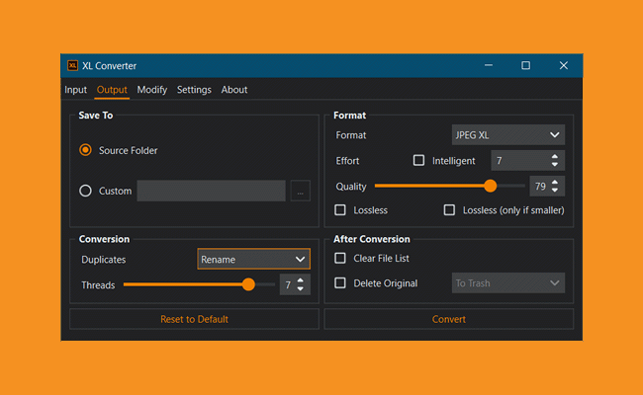
Task: Increase Quality with the up arrow
Action: point(554,182)
